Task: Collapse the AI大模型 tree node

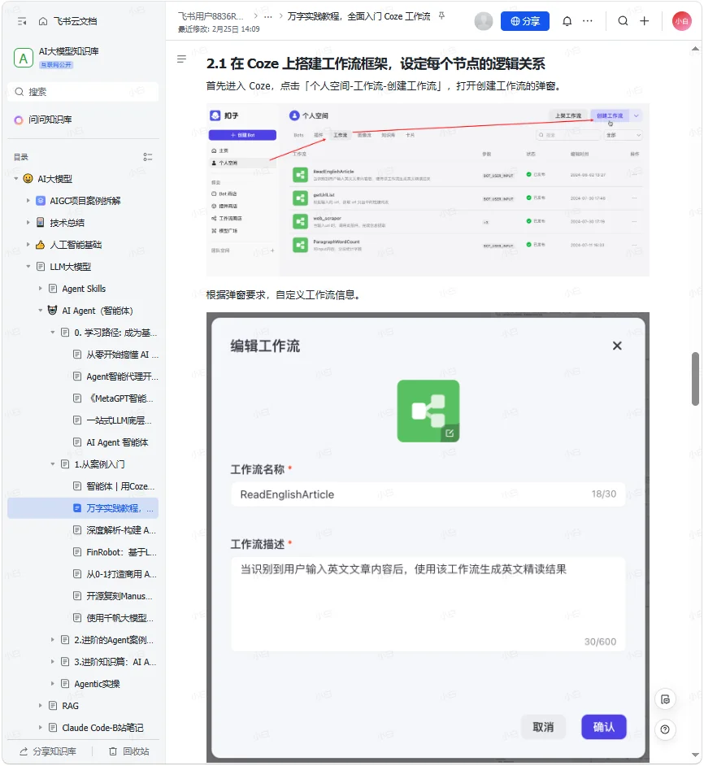Action: click(x=16, y=179)
